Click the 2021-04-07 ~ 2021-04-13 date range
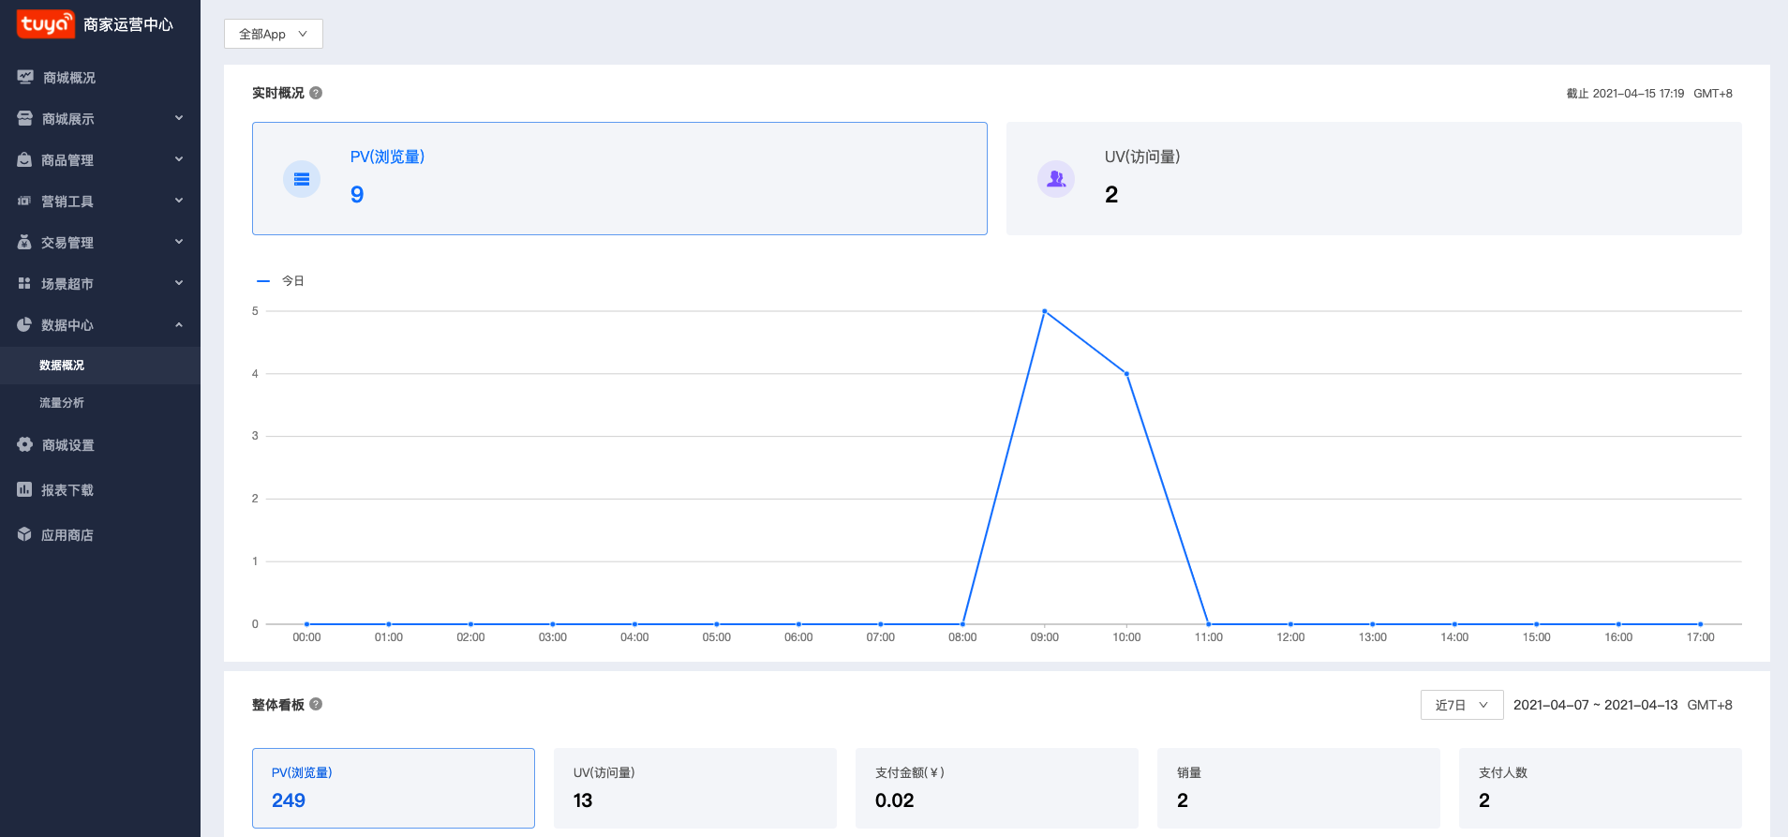The image size is (1788, 837). coord(1595,705)
